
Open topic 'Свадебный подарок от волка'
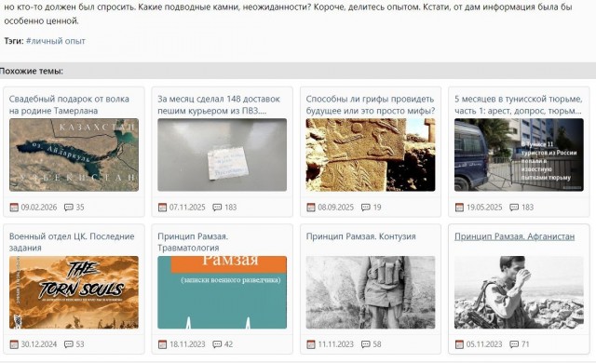point(69,105)
